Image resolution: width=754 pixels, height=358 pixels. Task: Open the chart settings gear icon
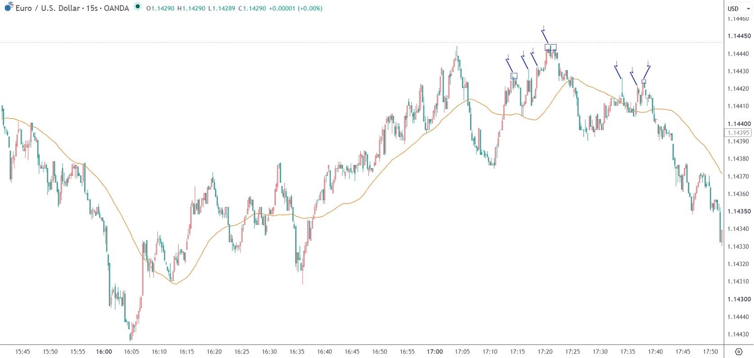739,352
